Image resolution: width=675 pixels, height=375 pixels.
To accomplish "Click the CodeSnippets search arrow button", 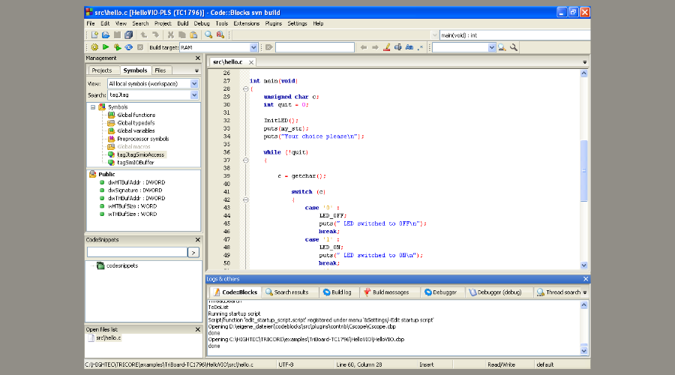I will 193,253.
